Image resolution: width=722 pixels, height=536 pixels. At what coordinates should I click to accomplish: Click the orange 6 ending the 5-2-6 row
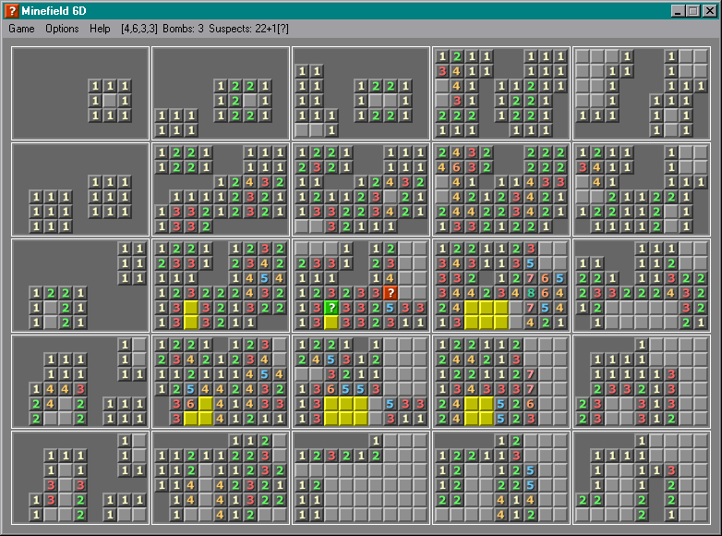tap(531, 404)
